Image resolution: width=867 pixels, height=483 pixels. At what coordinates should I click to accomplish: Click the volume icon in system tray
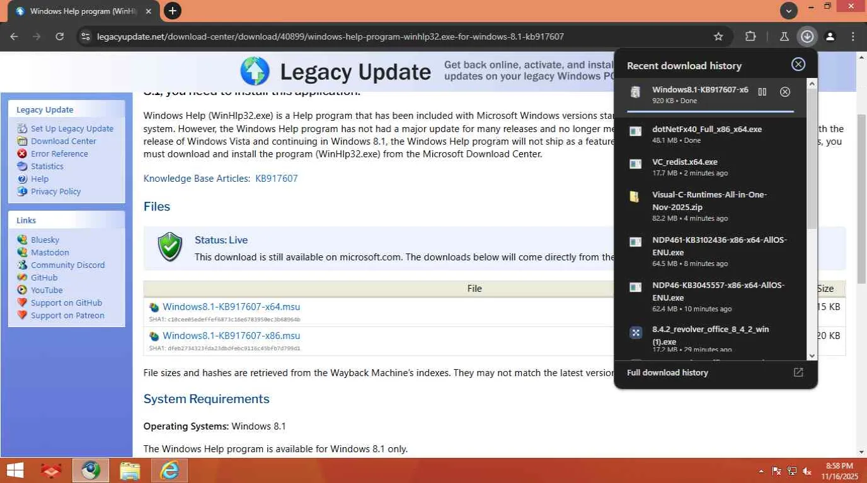point(807,471)
